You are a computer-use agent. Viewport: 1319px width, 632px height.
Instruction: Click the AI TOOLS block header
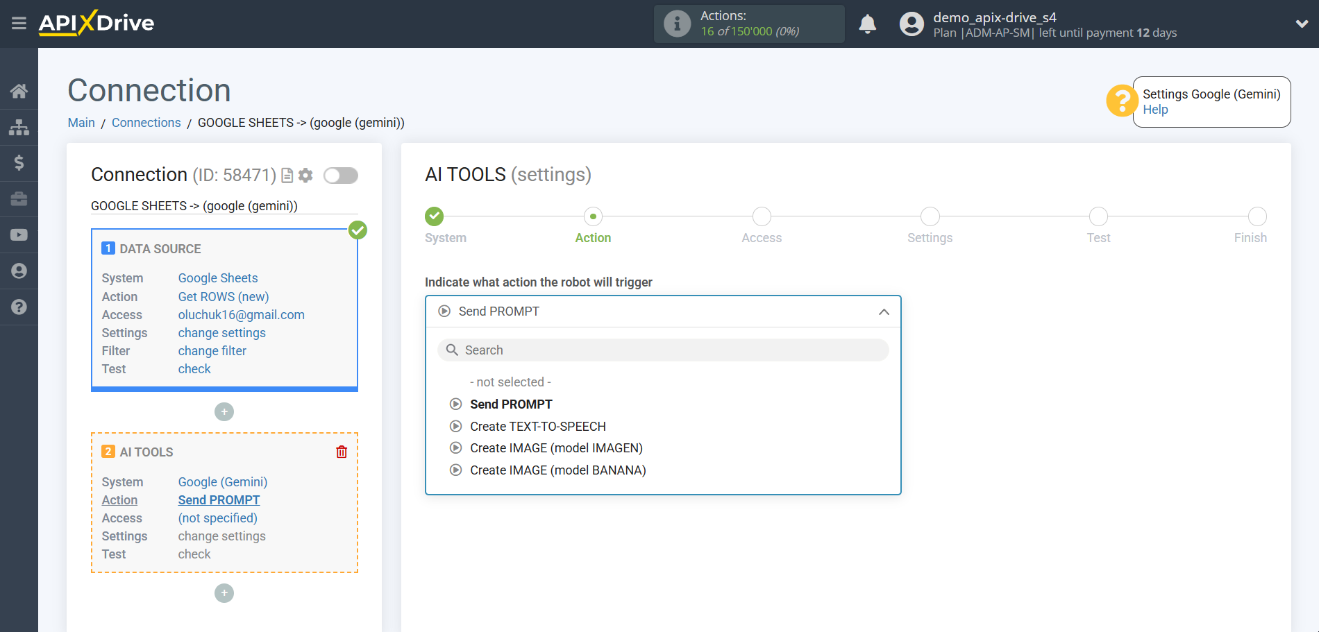pos(146,452)
